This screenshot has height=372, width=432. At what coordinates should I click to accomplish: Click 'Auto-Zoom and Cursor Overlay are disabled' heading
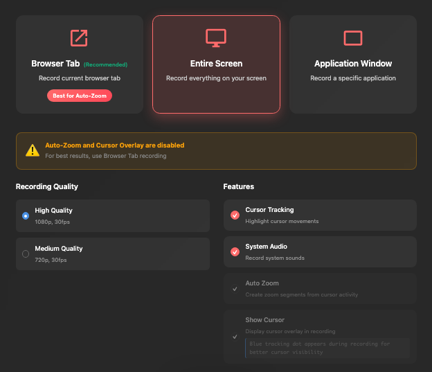pos(115,145)
